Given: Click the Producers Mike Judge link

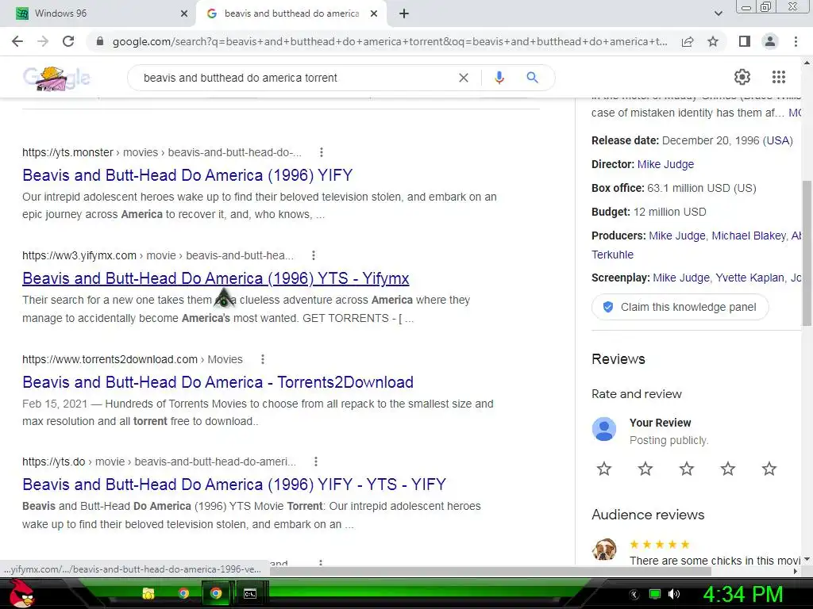Looking at the screenshot, I should (677, 236).
